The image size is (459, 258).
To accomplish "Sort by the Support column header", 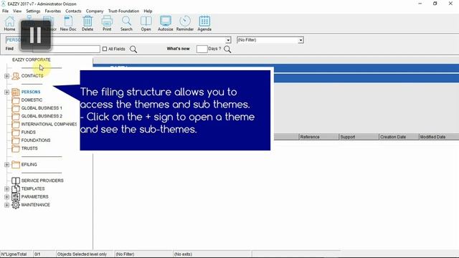I will [359, 137].
